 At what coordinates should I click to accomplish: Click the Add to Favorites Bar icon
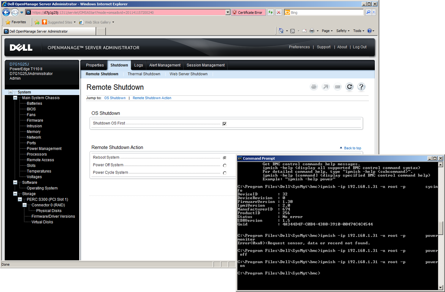(37, 22)
